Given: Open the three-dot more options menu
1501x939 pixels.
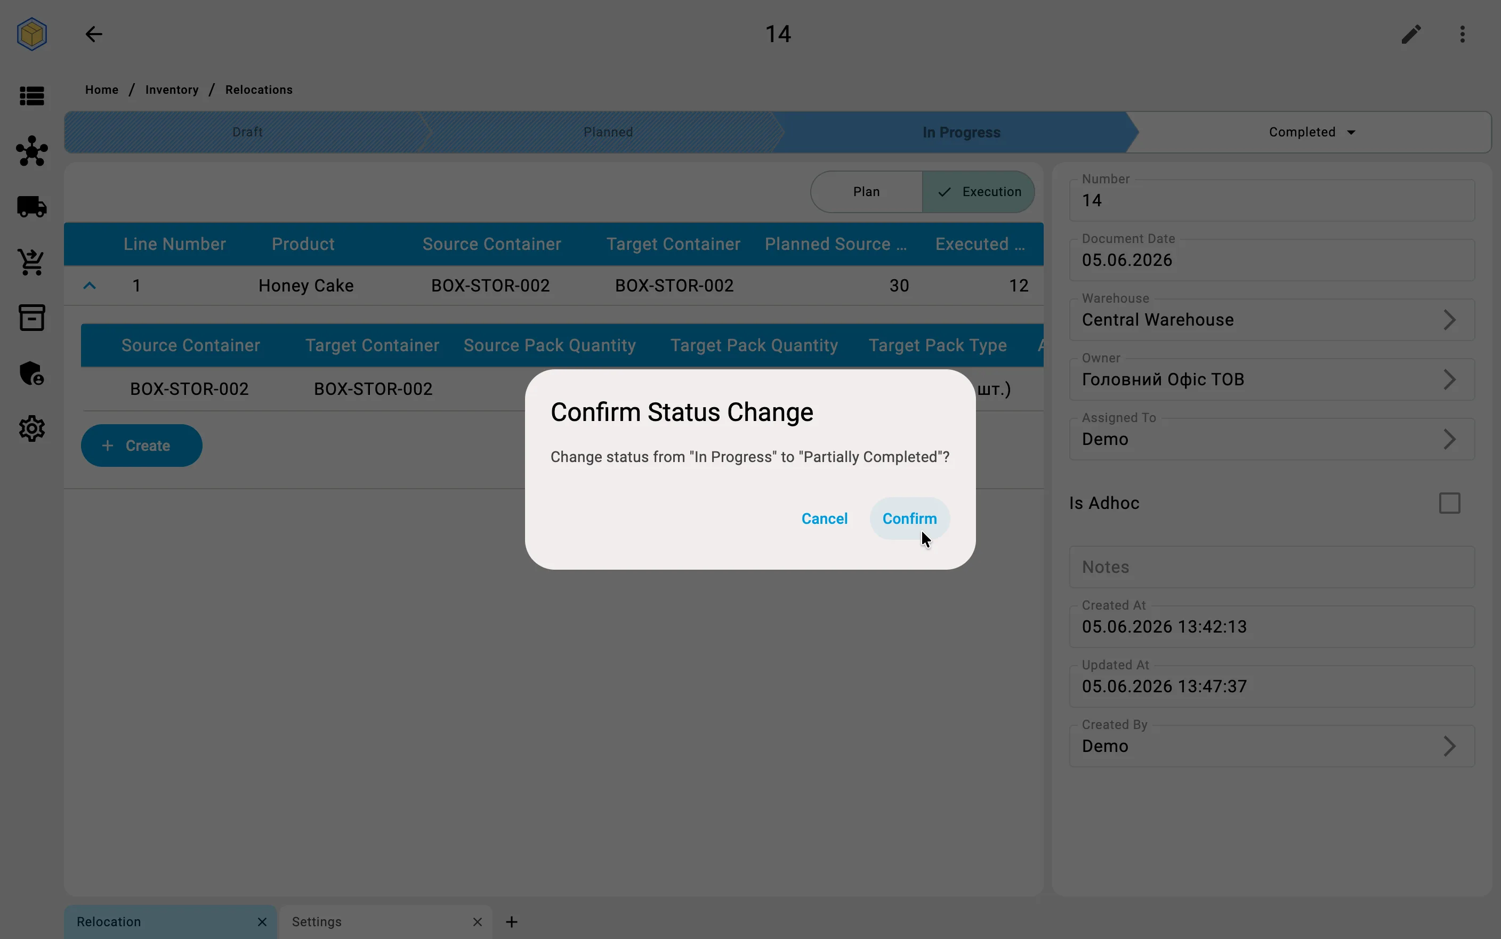Looking at the screenshot, I should [1463, 34].
